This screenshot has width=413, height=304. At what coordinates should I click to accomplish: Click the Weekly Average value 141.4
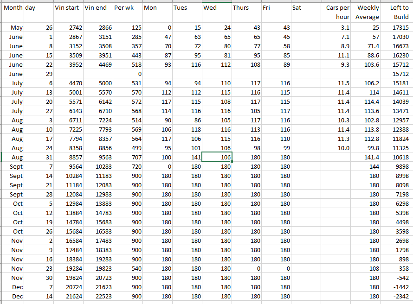(366, 157)
